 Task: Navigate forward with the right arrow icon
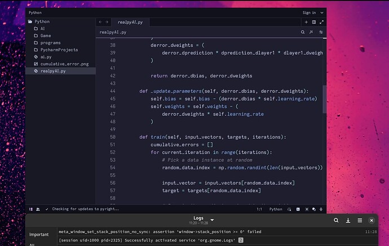tap(108, 22)
